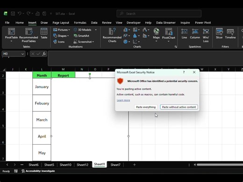The image size is (243, 182).
Task: Click the Select All corner triangle
Action: tap(4, 70)
